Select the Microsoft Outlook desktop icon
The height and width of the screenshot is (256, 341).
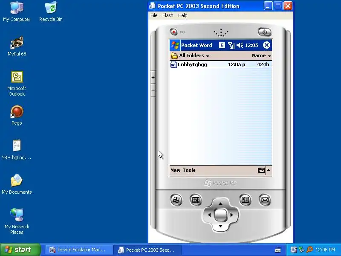pos(17,83)
